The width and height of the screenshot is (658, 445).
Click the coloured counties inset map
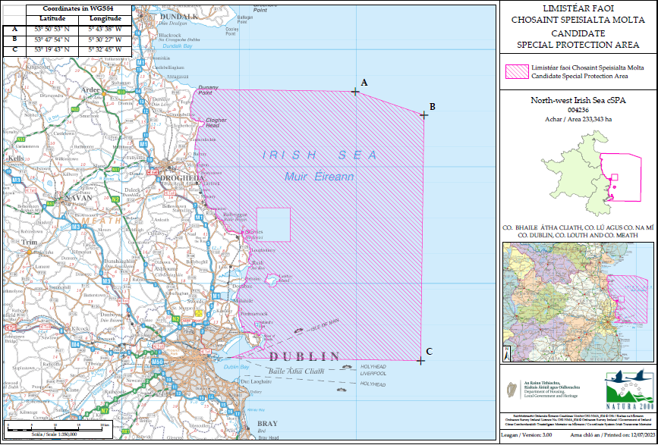point(578,302)
